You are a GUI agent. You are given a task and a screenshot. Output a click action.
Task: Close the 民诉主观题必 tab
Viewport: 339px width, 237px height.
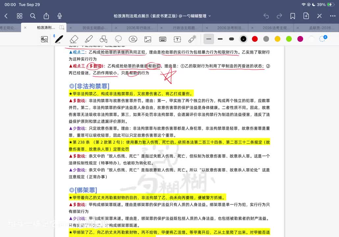[70, 28]
